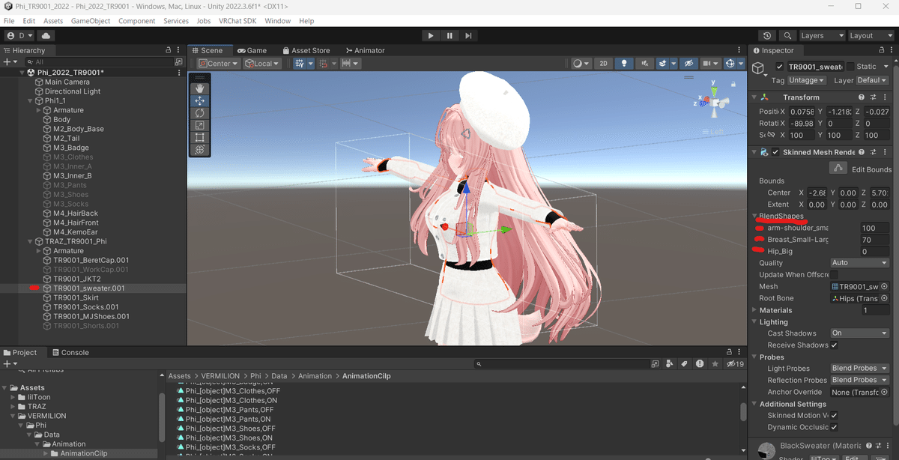Click the Hierarchy add (+) button

point(8,61)
